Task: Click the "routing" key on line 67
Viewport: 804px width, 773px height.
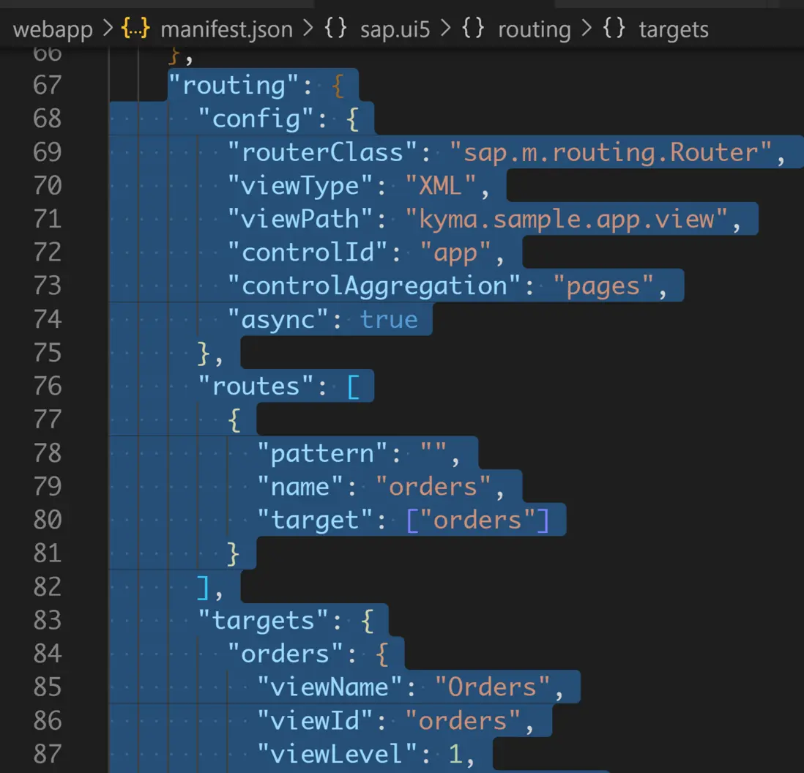Action: (x=234, y=85)
